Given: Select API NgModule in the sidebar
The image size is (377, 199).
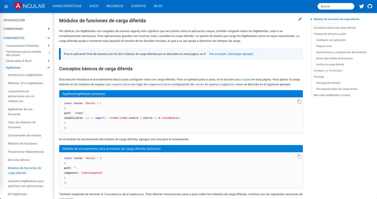Looking at the screenshot, I should pyautogui.click(x=17, y=194).
